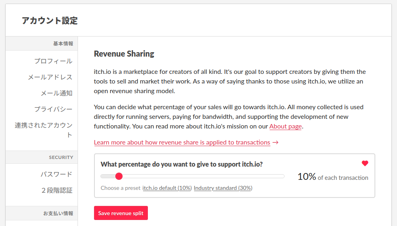Apply Industry standard (30%) preset

click(223, 188)
